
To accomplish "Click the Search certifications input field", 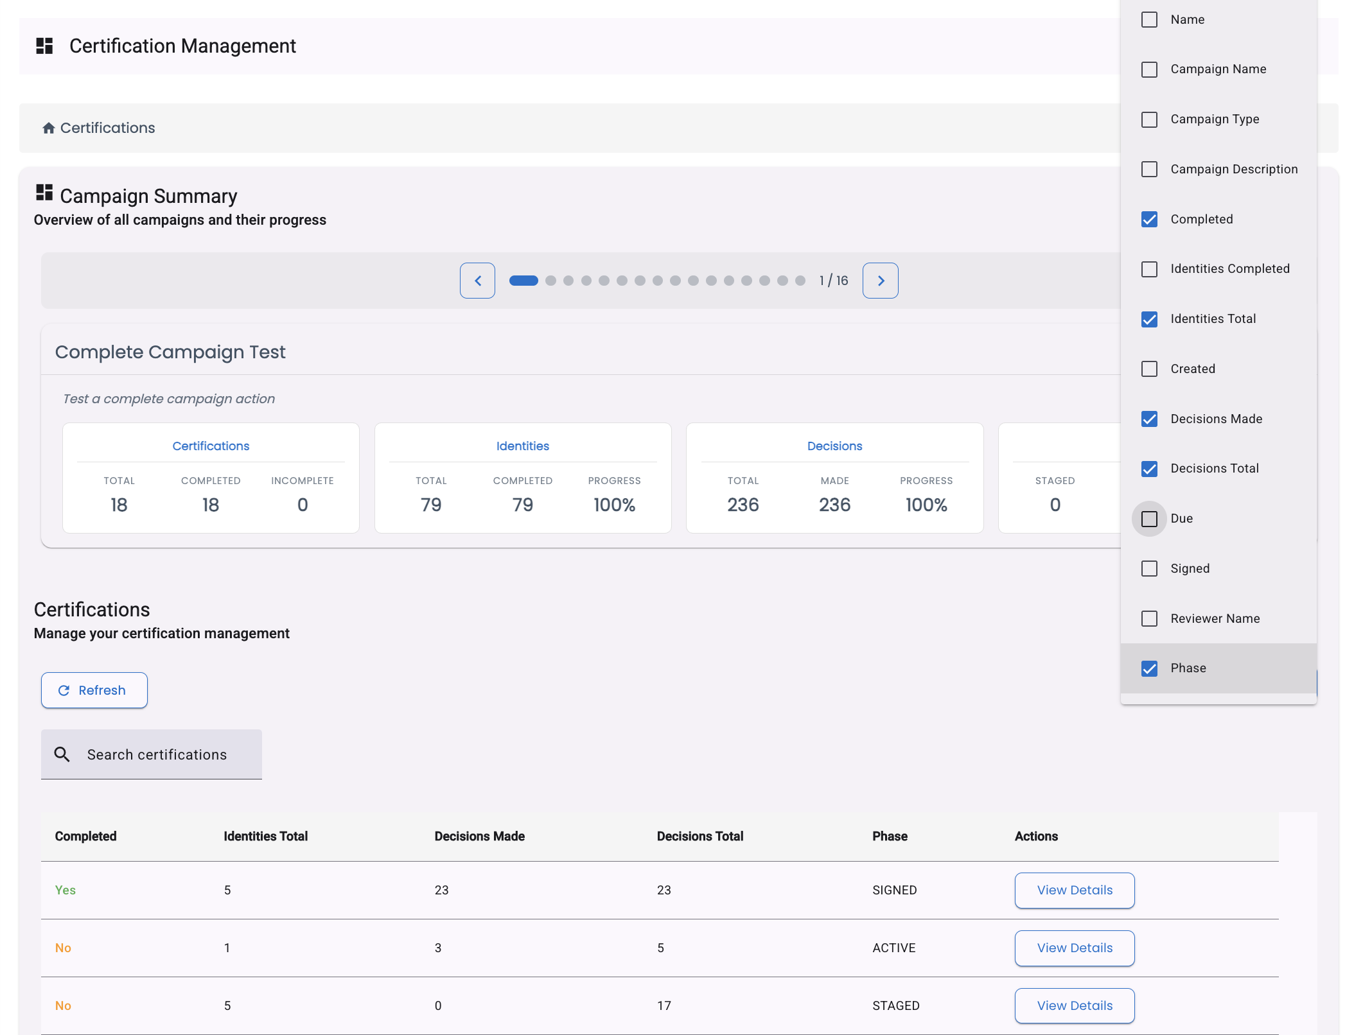I will tap(157, 754).
